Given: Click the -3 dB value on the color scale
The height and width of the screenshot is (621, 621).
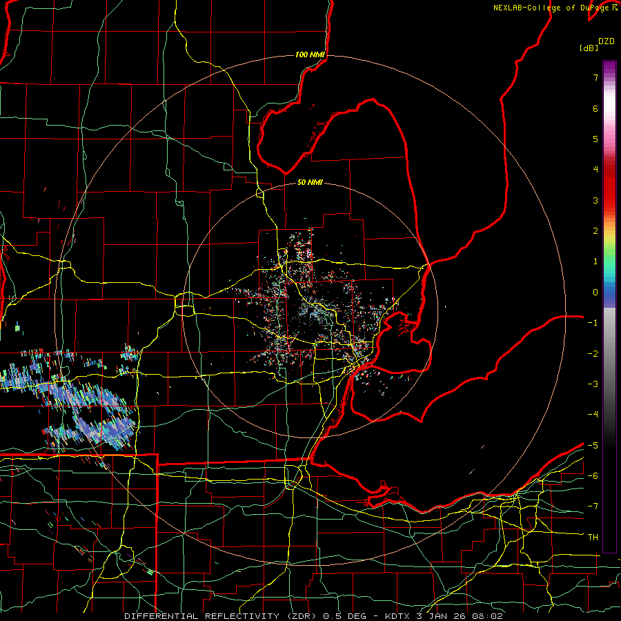Looking at the screenshot, I should click(x=593, y=384).
